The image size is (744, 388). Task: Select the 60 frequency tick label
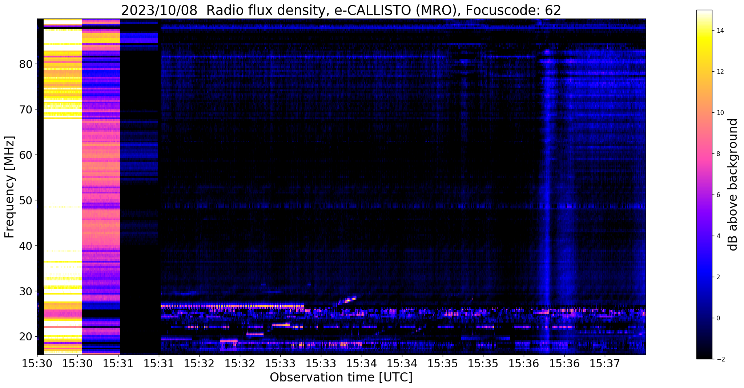click(x=26, y=155)
